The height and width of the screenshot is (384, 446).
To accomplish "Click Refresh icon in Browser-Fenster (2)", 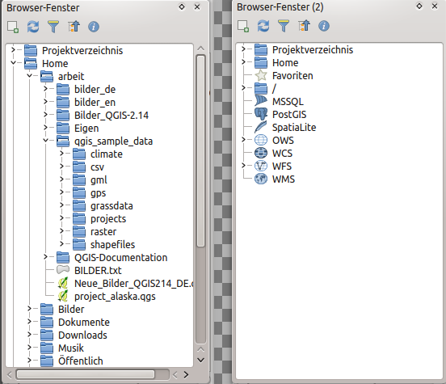I will coord(263,26).
